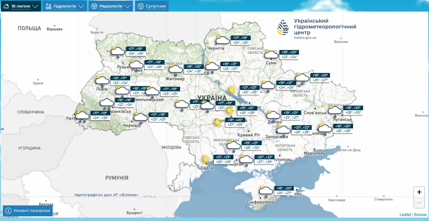Click the water waves icon beside Гідрологія
The image size is (429, 221).
pyautogui.click(x=49, y=6)
